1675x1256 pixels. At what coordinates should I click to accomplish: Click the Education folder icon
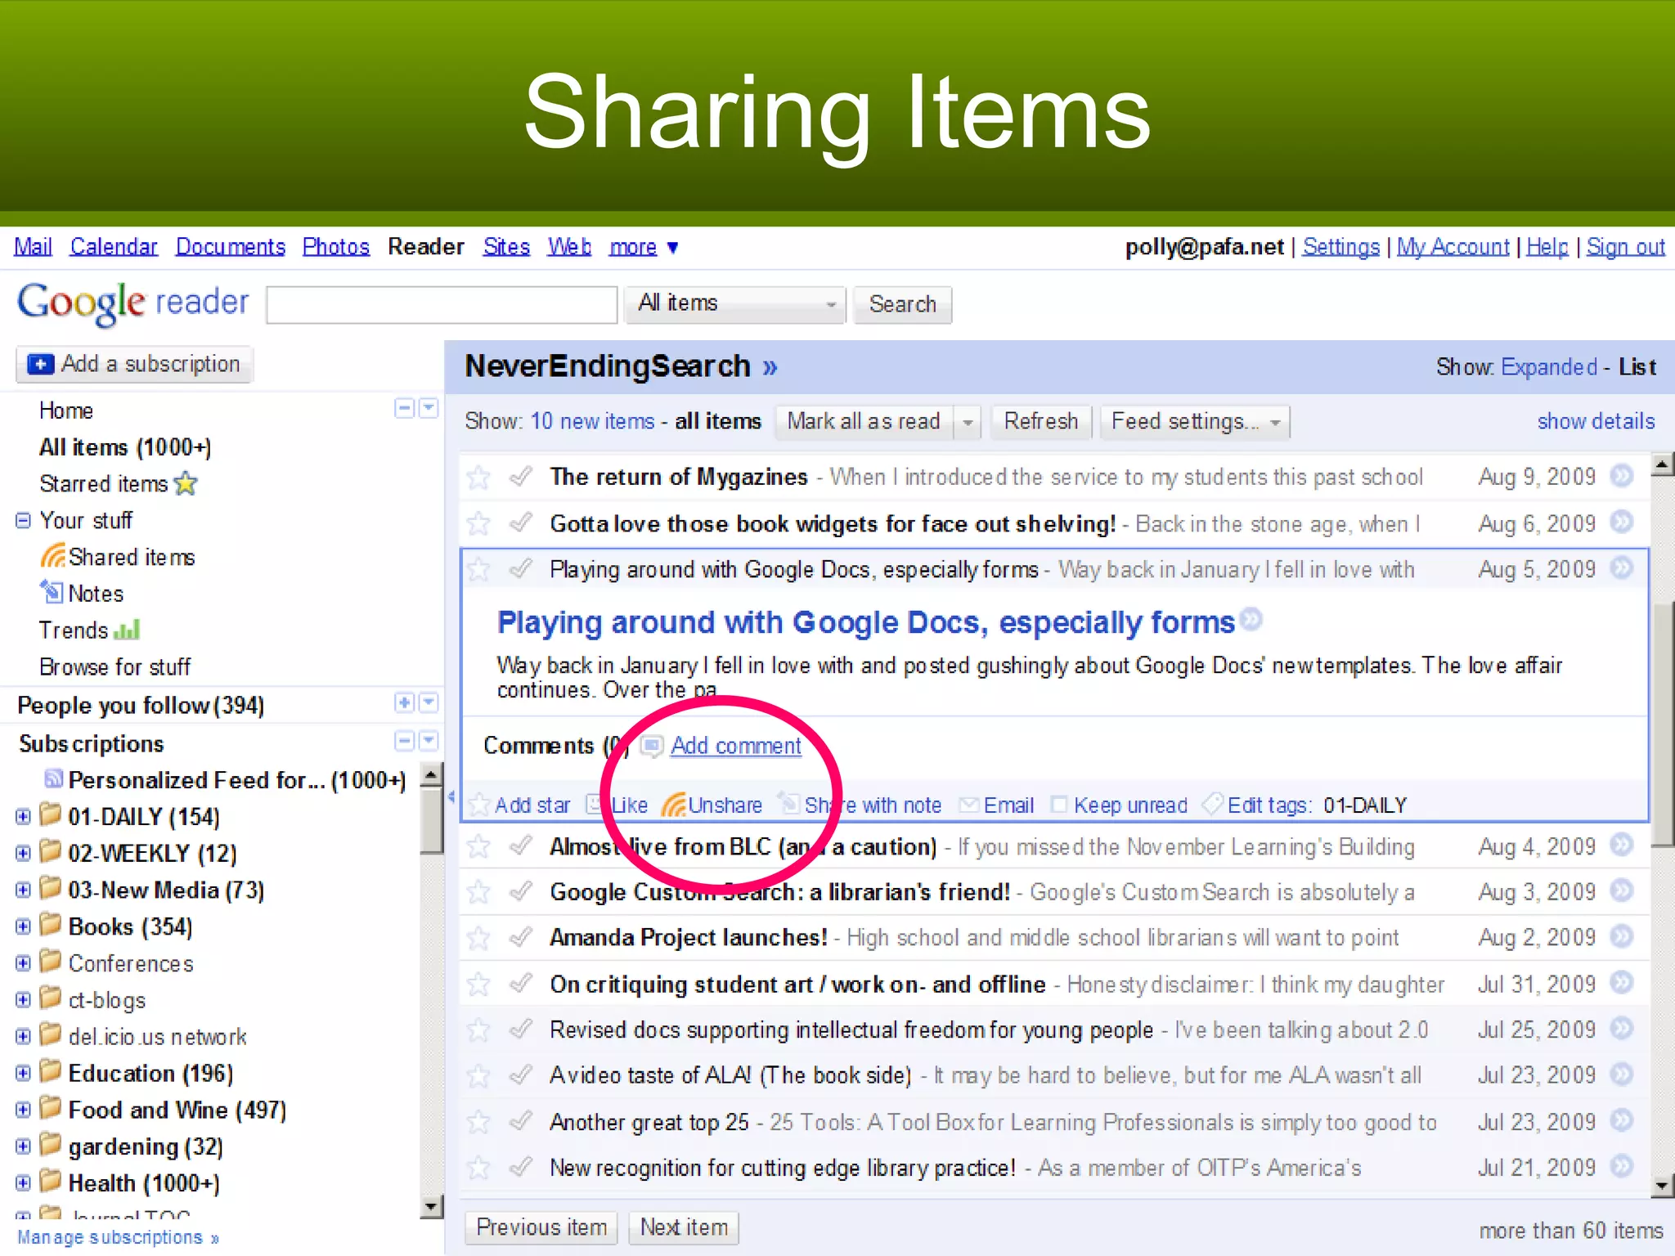pos(51,1070)
